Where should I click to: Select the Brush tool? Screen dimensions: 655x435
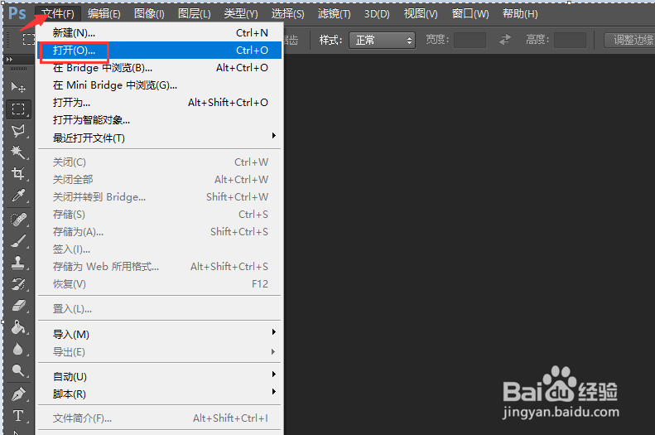pyautogui.click(x=18, y=240)
